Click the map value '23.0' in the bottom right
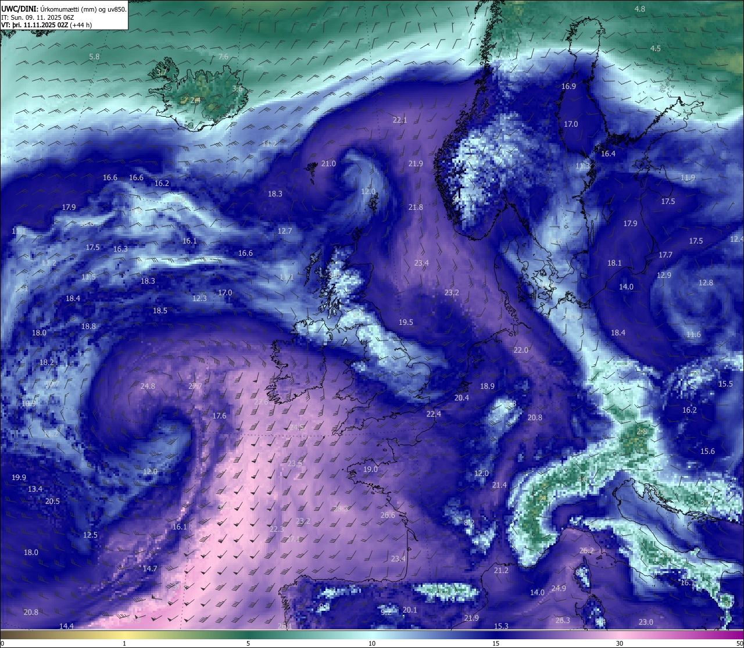744x648 pixels. tap(646, 622)
